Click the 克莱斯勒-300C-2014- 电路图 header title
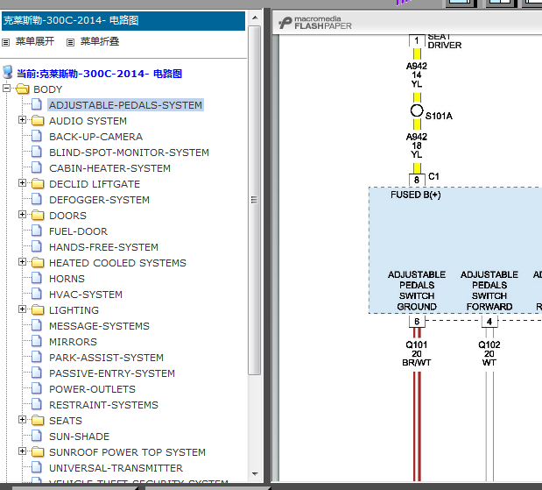542x490 pixels. [x=71, y=20]
